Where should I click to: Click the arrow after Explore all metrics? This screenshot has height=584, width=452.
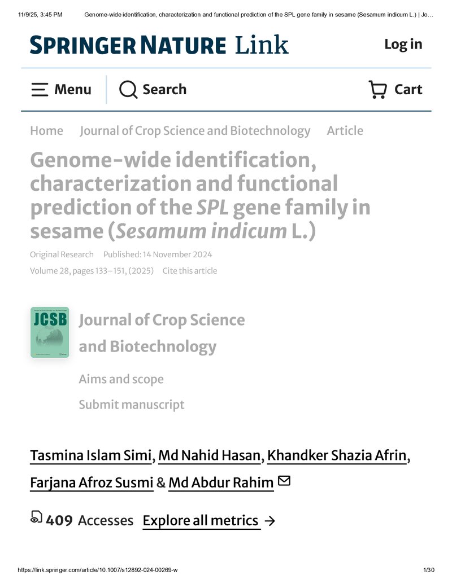point(270,521)
